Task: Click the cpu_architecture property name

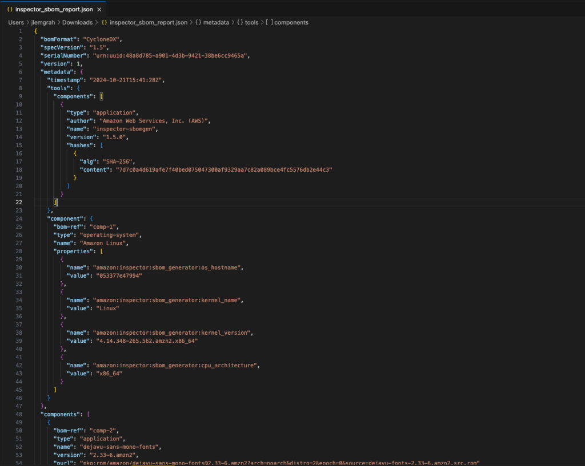Action: [x=175, y=366]
